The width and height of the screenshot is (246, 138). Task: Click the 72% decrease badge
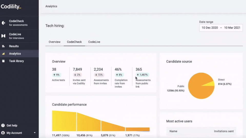click(x=99, y=75)
